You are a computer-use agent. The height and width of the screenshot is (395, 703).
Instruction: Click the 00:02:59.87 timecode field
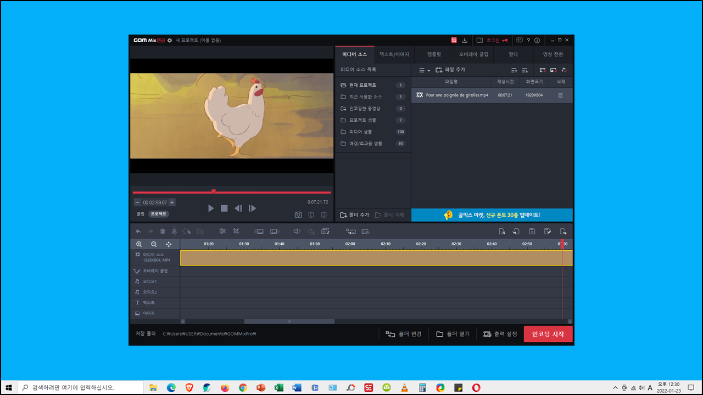[155, 202]
